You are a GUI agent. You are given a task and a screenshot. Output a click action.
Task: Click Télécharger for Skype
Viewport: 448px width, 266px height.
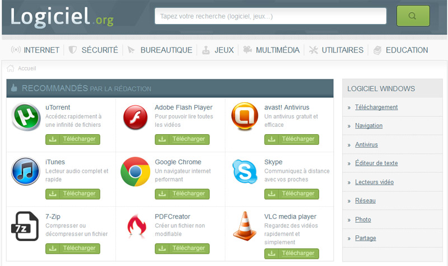pyautogui.click(x=291, y=194)
